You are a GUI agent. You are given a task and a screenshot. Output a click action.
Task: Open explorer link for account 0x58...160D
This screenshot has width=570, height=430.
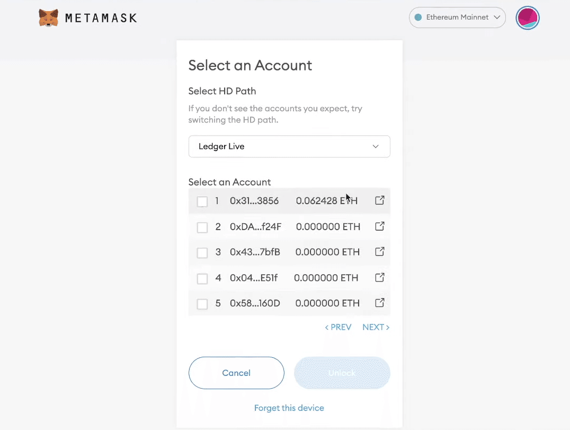[x=379, y=303]
